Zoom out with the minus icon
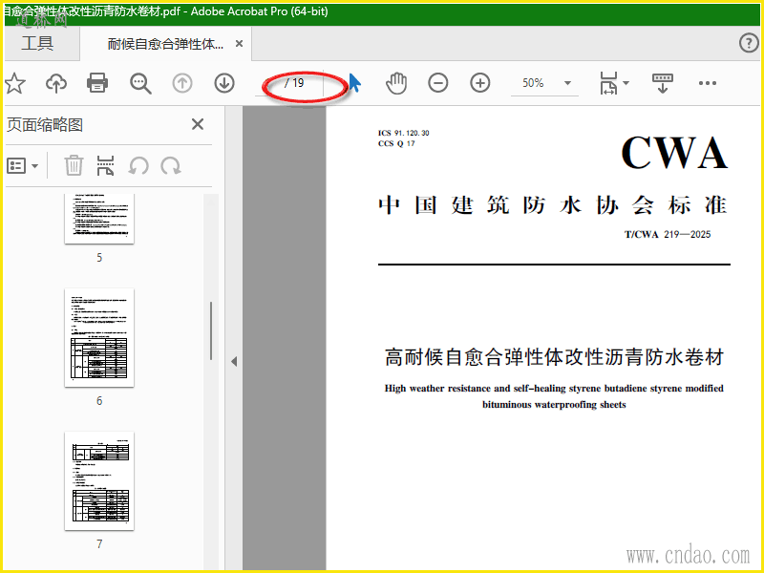764x573 pixels. coord(438,83)
